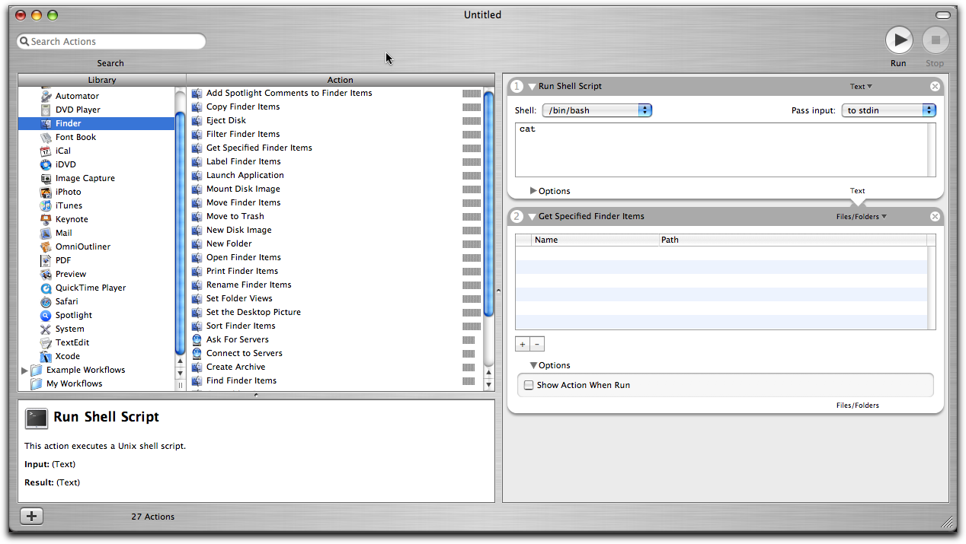966x544 pixels.
Task: Select the Move to Trash action
Action: pos(235,216)
